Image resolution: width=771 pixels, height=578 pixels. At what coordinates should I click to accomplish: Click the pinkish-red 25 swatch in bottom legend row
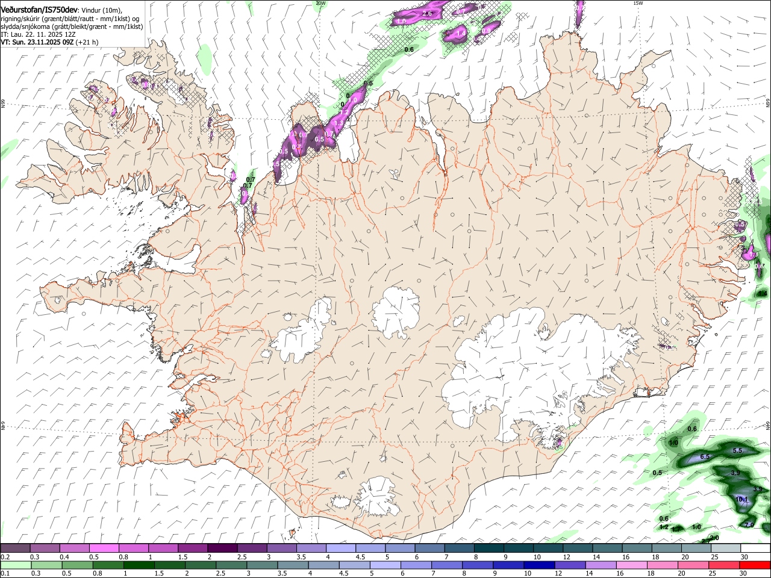pos(724,565)
